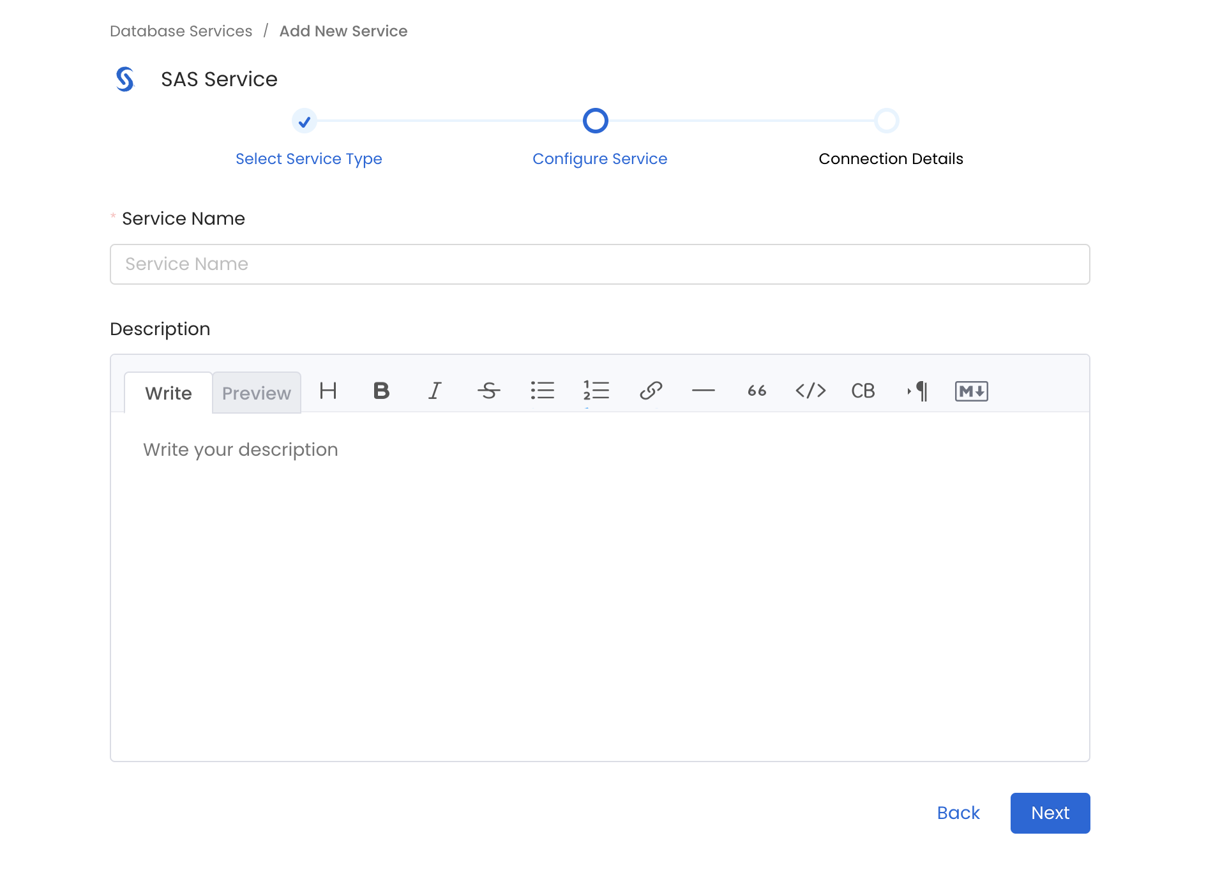The width and height of the screenshot is (1213, 886).
Task: Open Database Services breadcrumb link
Action: tap(181, 31)
